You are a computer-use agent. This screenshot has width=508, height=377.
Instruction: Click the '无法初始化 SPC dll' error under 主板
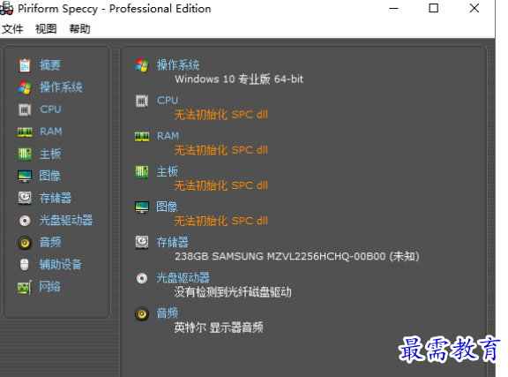(221, 185)
